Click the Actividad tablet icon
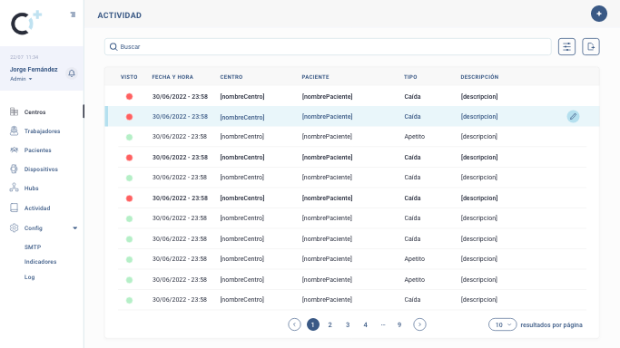The width and height of the screenshot is (620, 348). (14, 208)
